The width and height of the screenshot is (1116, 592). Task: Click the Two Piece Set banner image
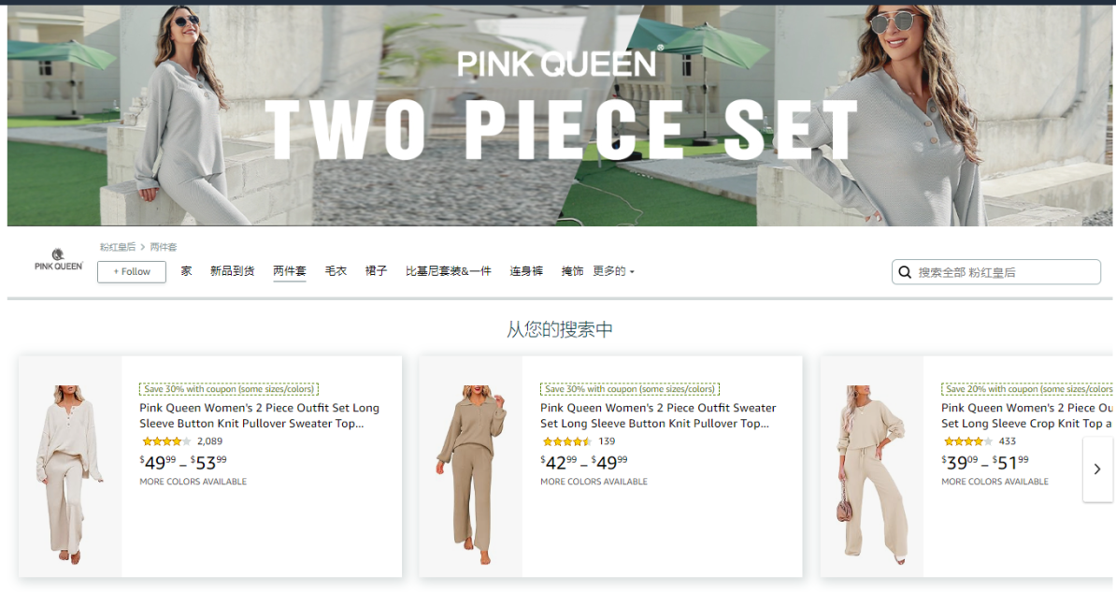pyautogui.click(x=559, y=115)
